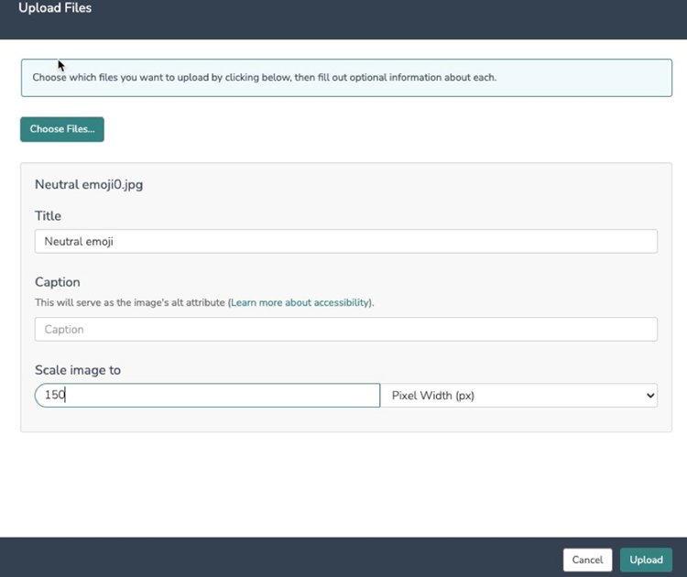Viewport: 687px width, 577px height.
Task: Click the Choose Files button
Action: coord(62,129)
